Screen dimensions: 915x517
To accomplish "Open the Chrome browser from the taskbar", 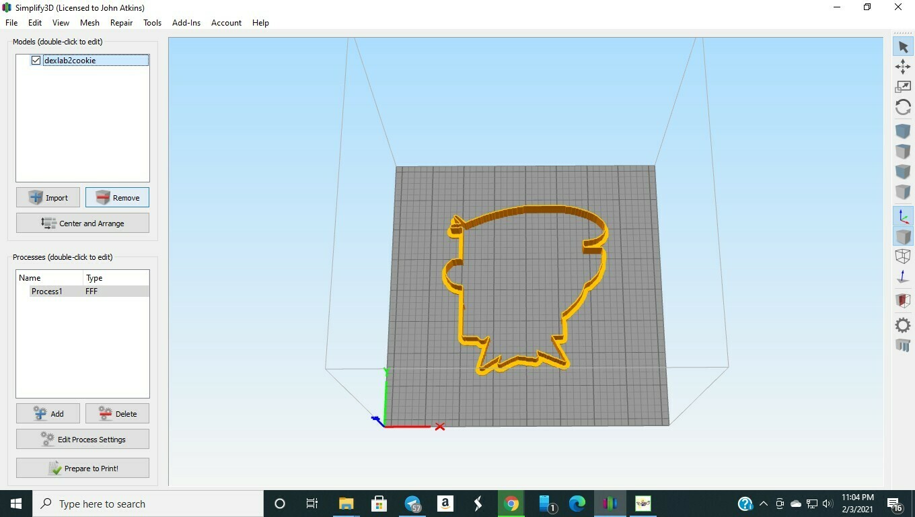I will click(x=511, y=504).
